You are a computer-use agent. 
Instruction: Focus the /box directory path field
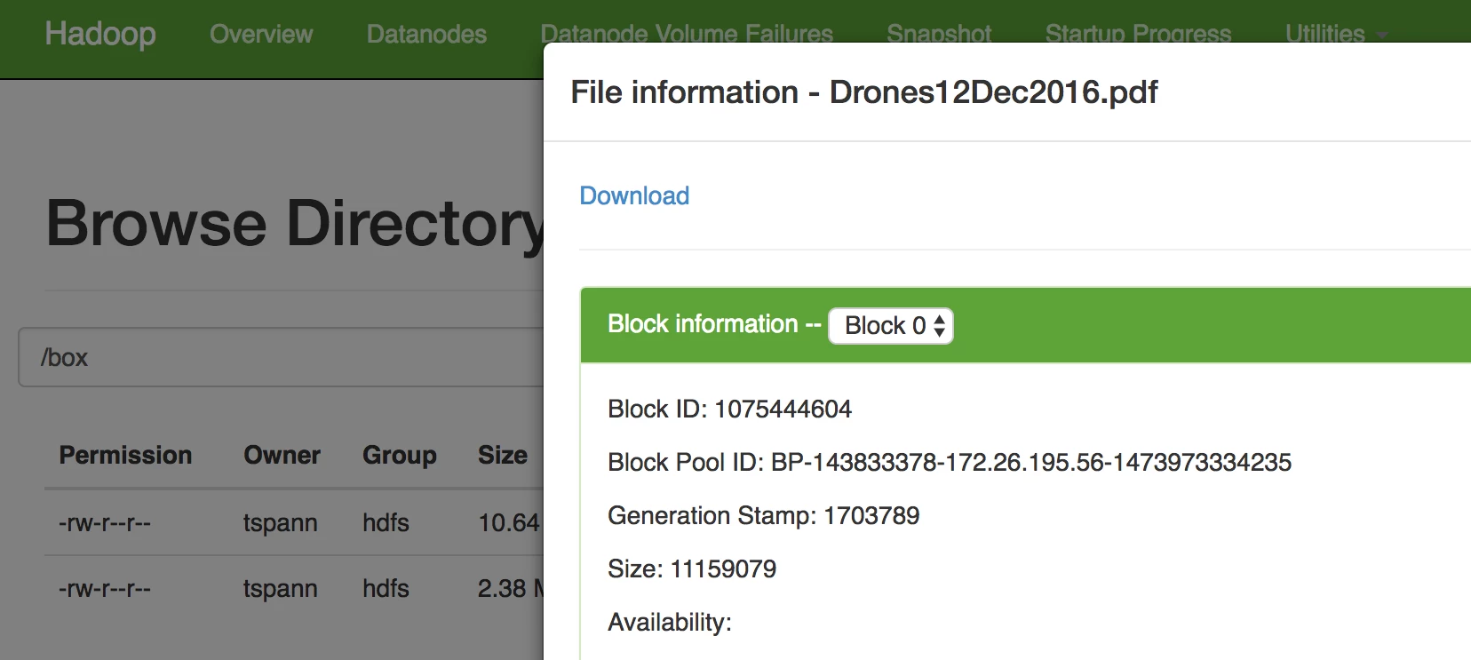pos(281,357)
